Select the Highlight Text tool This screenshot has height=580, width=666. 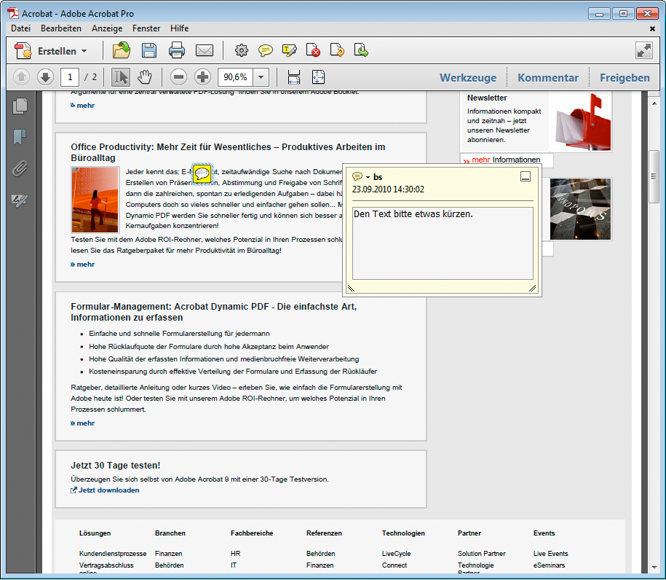click(289, 50)
